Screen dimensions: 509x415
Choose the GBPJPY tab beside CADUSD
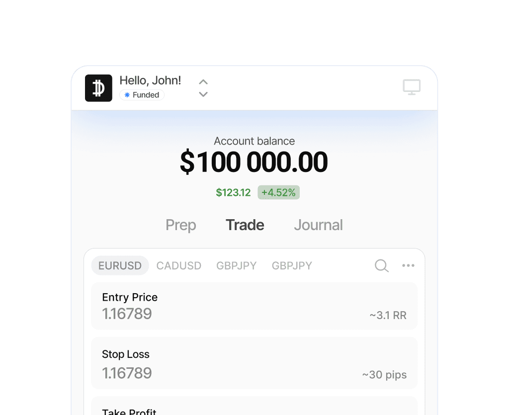236,266
